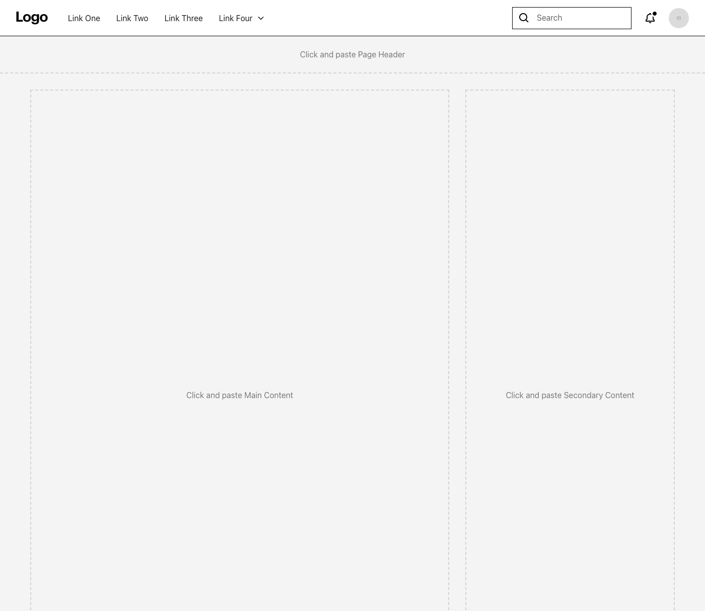Expand the Link Four dropdown

[x=241, y=18]
